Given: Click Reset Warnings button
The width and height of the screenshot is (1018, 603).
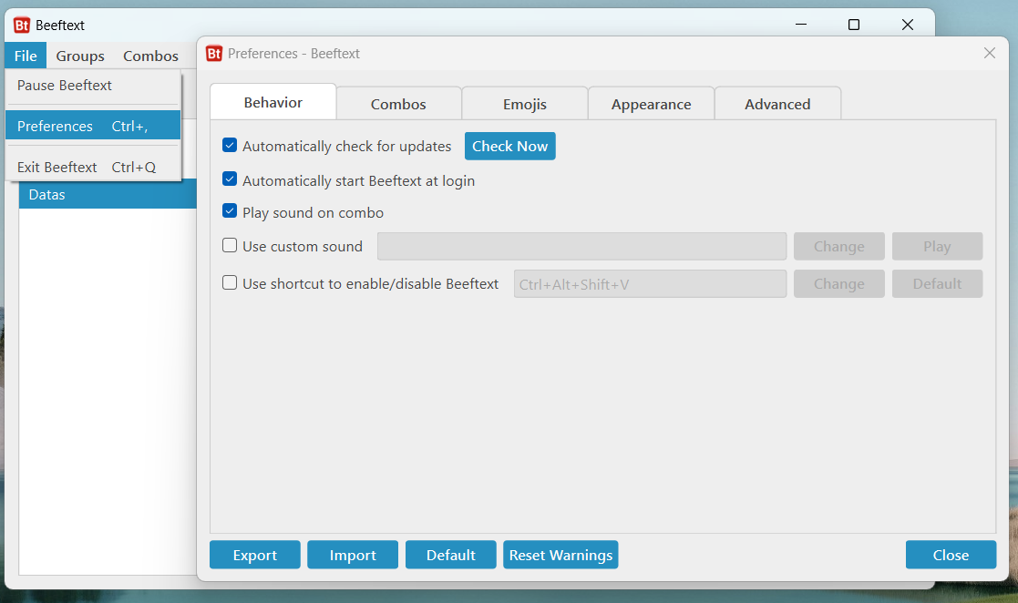Looking at the screenshot, I should point(560,555).
